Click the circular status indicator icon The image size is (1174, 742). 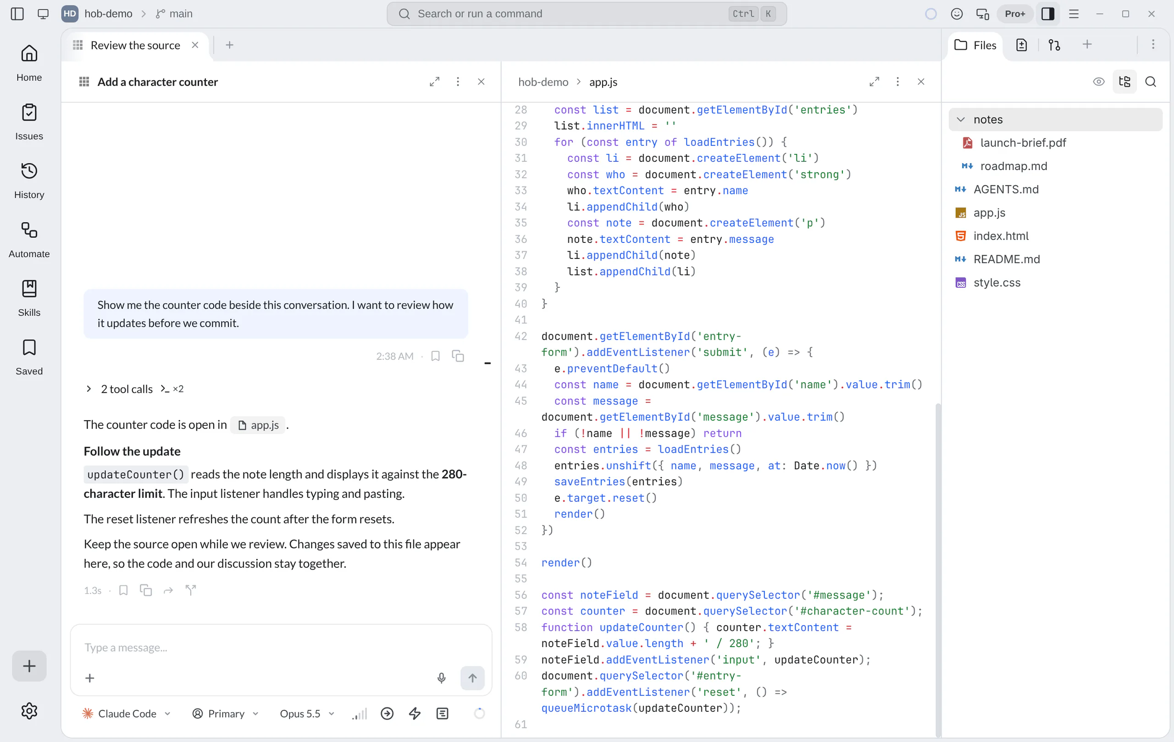coord(930,14)
